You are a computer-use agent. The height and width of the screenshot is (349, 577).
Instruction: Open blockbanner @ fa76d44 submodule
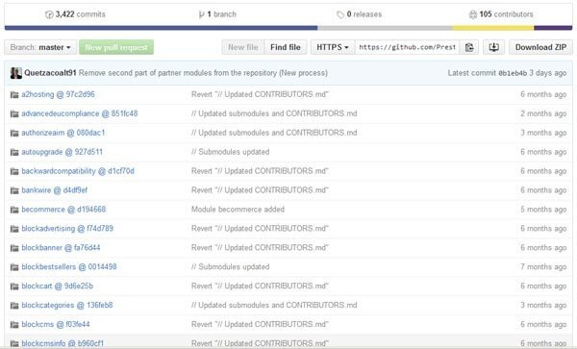61,247
